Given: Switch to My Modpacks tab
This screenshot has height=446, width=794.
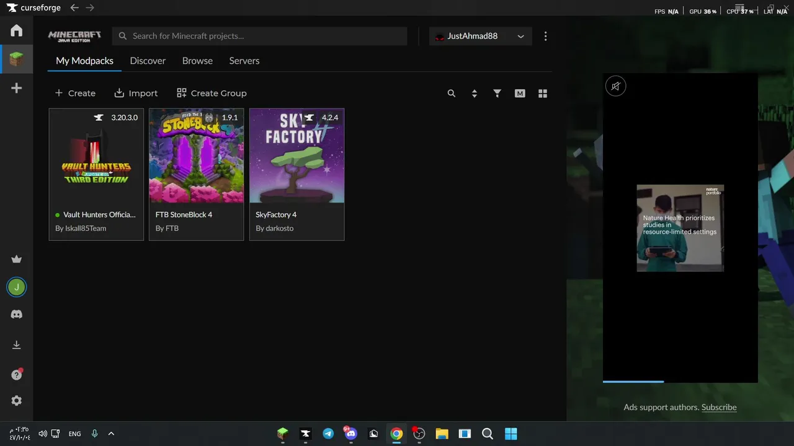Looking at the screenshot, I should (x=84, y=61).
